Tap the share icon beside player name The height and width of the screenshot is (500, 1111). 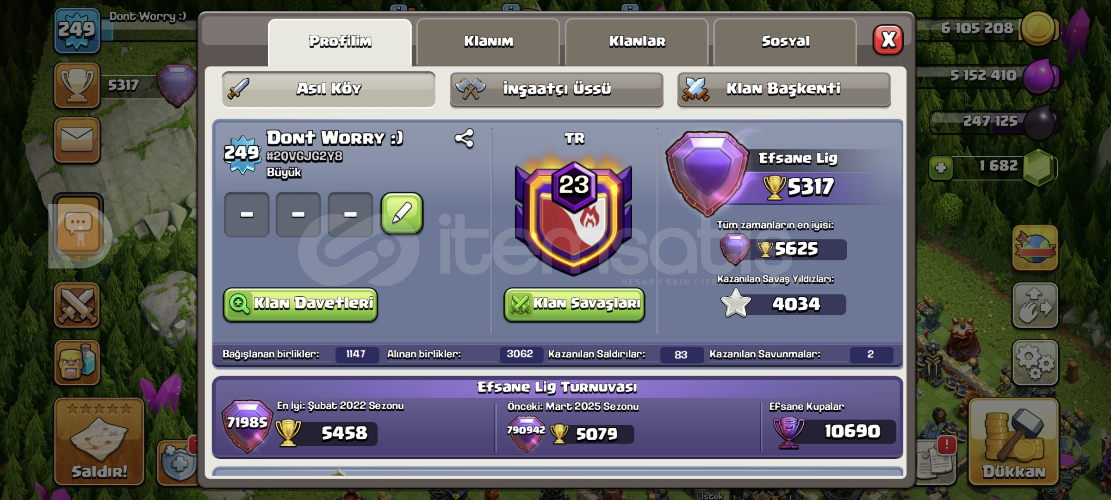point(464,138)
